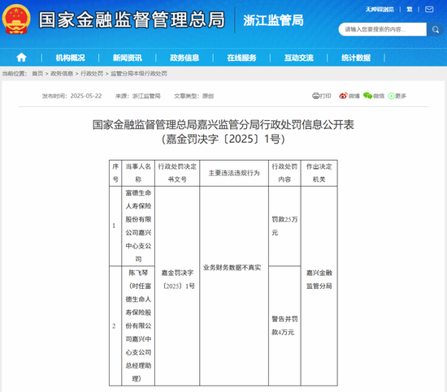Screen dimensions: 447x392
Task: Click the source text 浙江监管局
Action: (146, 96)
